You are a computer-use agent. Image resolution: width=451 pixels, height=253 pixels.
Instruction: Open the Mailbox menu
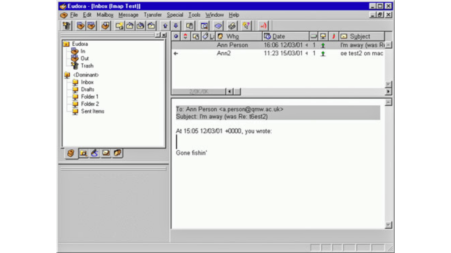click(x=105, y=15)
